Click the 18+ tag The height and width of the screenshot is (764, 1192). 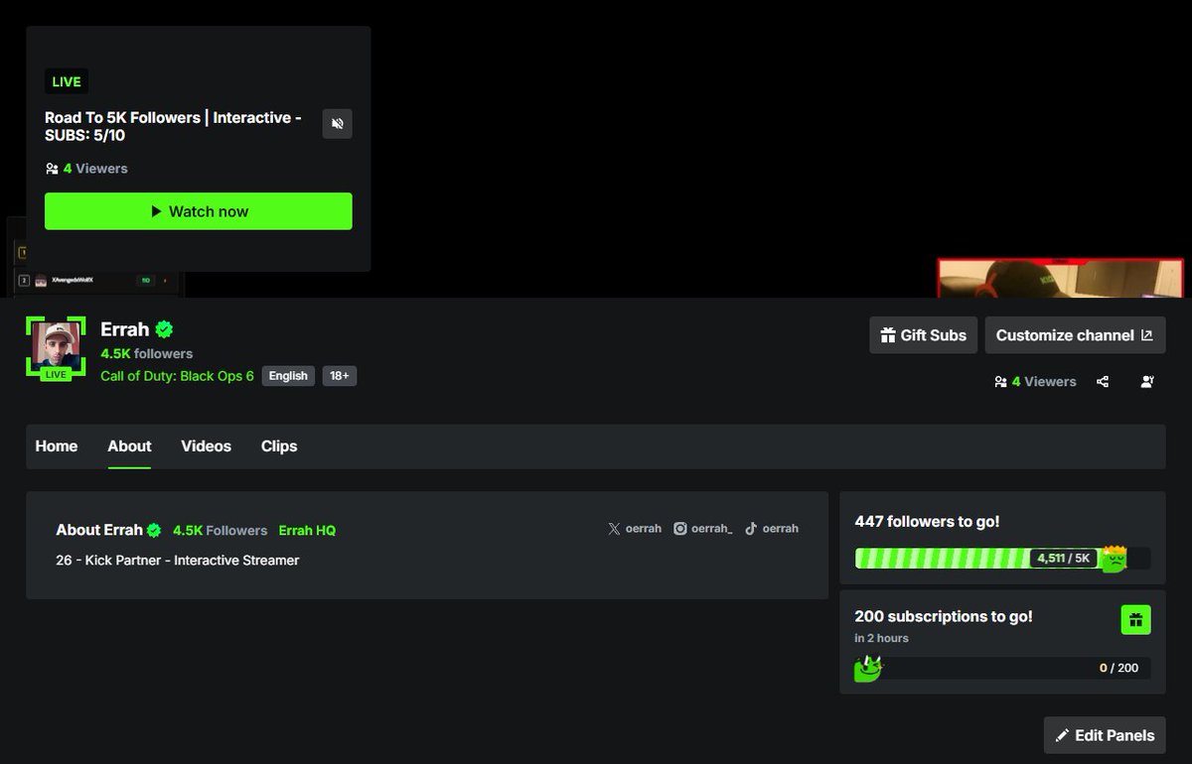(x=340, y=376)
